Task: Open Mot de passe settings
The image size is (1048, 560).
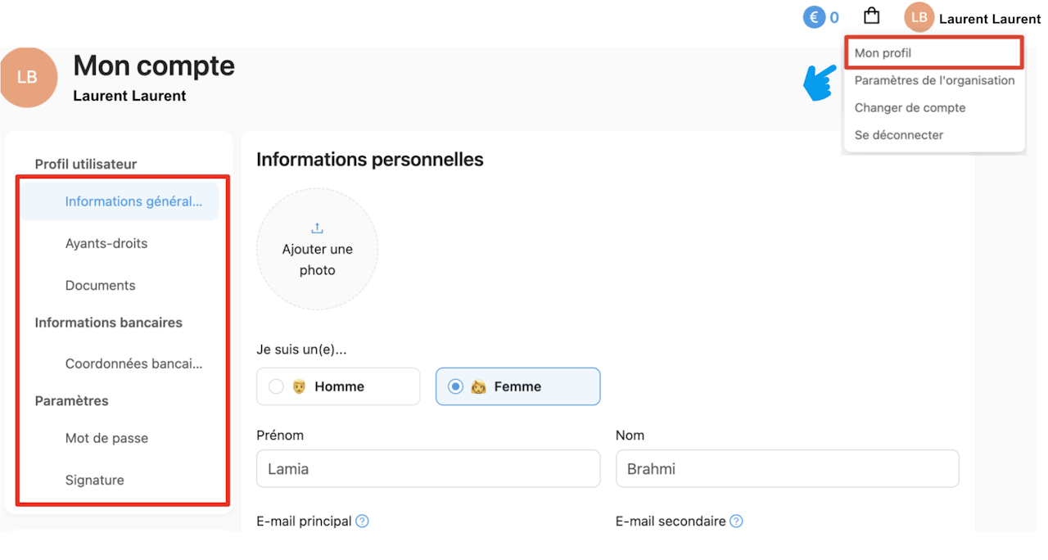Action: tap(106, 438)
